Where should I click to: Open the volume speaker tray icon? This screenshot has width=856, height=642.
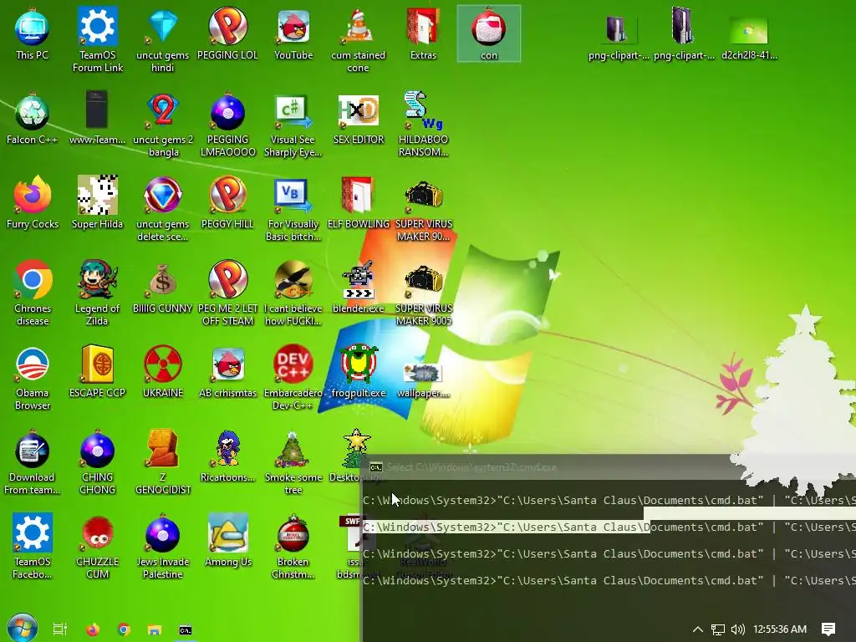pos(737,629)
